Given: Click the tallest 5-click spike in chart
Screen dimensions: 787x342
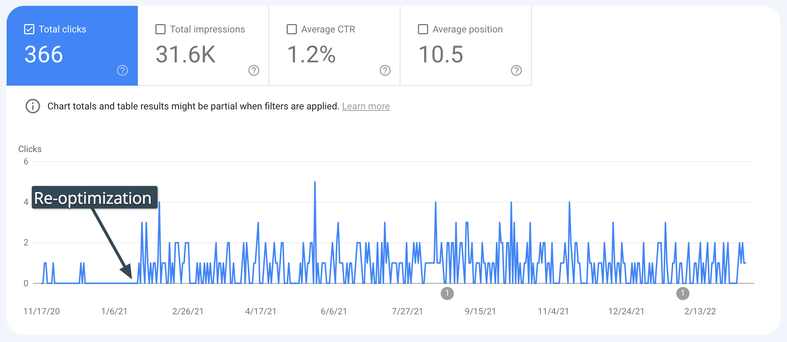Looking at the screenshot, I should 315,182.
